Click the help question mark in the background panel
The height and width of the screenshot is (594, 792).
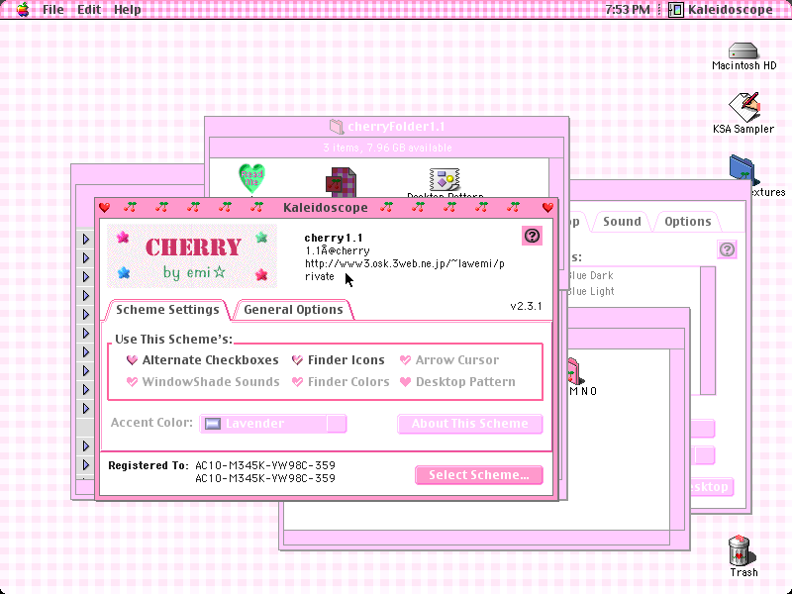[x=727, y=249]
